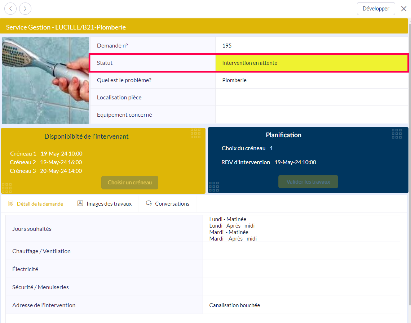Click the empty Equipement concerné field

pos(311,115)
